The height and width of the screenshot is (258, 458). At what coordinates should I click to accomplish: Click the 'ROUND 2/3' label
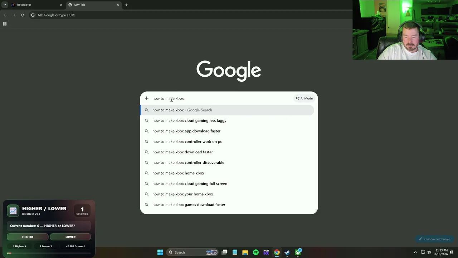[x=31, y=214]
